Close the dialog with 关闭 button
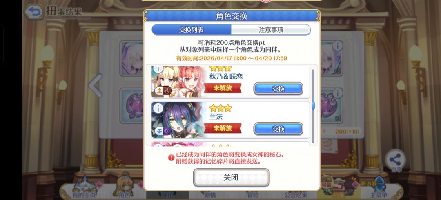The image size is (441, 200). (231, 177)
